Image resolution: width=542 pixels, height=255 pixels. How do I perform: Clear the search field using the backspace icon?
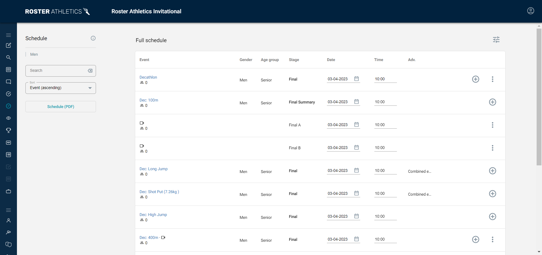coord(90,71)
